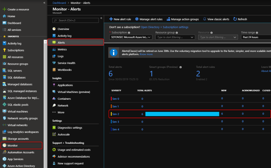This screenshot has height=168, width=271.
Task: Click the Smart groups (Preview) info icon
Action: [x=180, y=67]
